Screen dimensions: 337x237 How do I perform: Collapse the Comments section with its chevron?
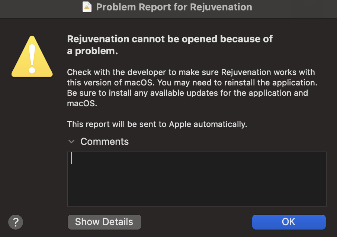tap(71, 142)
